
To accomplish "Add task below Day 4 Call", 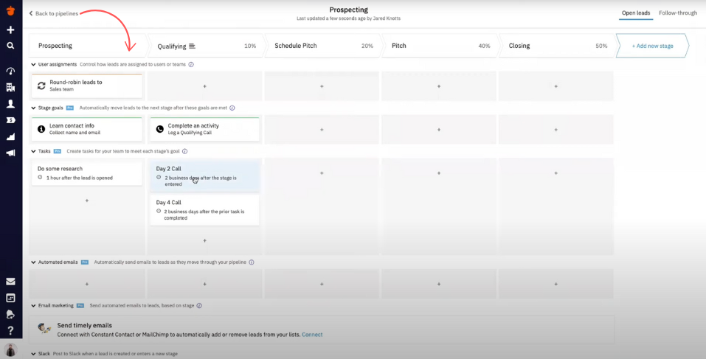I will [x=205, y=240].
